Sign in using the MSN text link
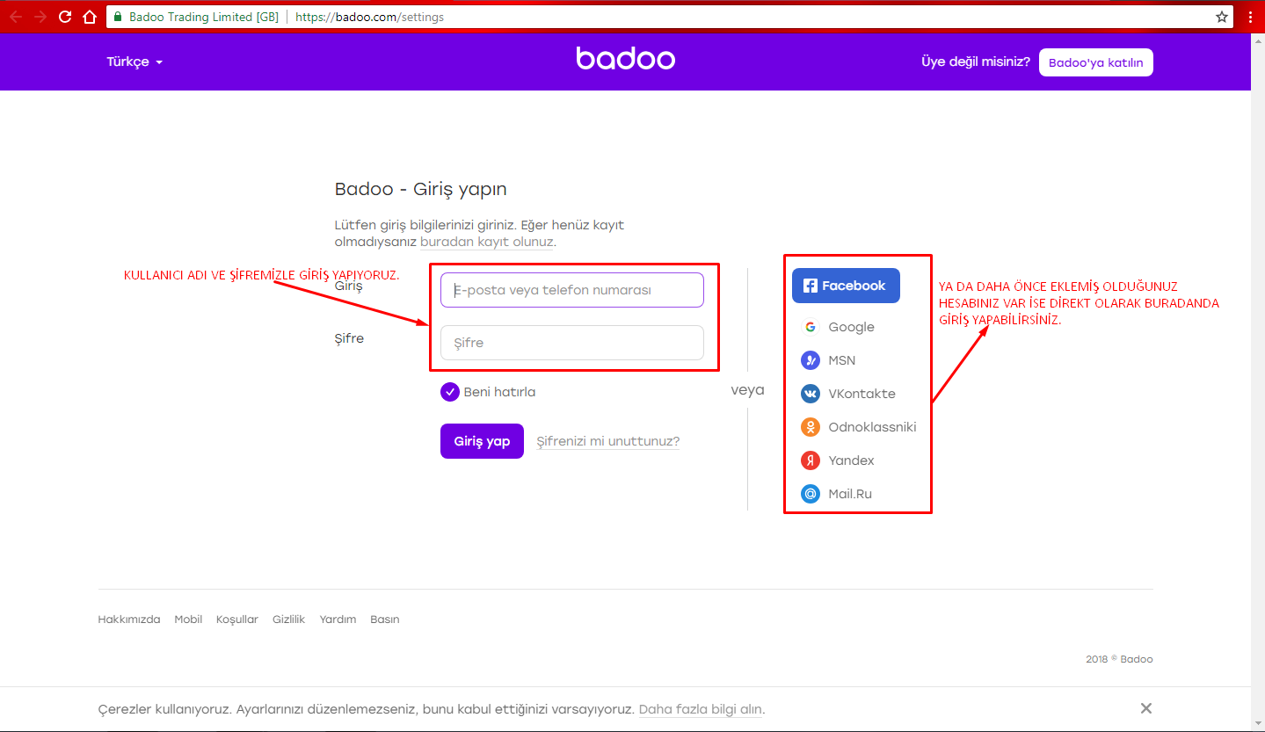Image resolution: width=1265 pixels, height=732 pixels. coord(841,360)
